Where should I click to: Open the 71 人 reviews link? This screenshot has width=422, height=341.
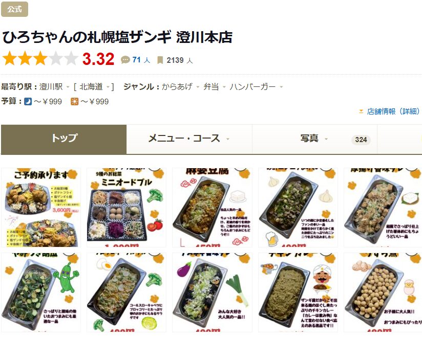point(141,60)
